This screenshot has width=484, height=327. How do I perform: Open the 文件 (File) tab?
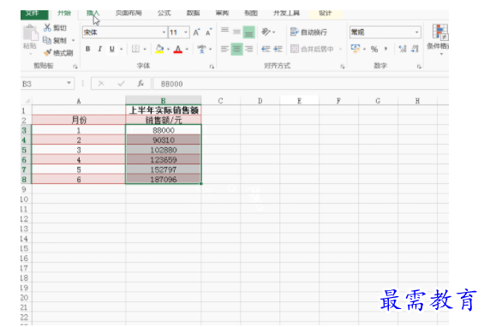click(x=34, y=14)
